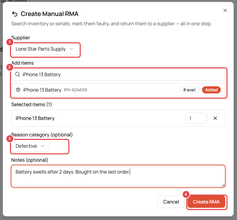Click the Selected items (1) heading
This screenshot has height=220, width=237.
click(31, 105)
